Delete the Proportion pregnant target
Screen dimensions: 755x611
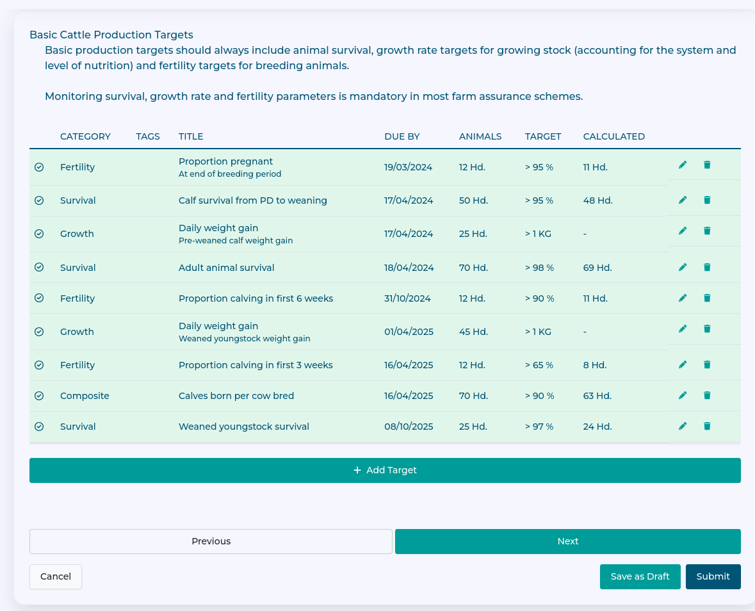(x=707, y=165)
